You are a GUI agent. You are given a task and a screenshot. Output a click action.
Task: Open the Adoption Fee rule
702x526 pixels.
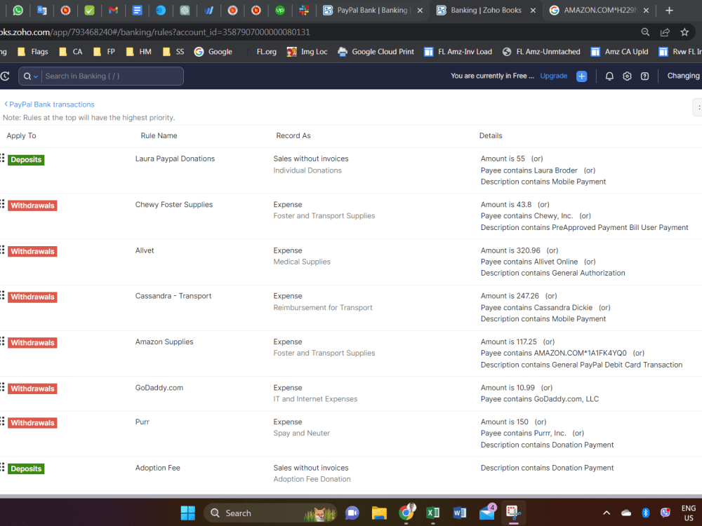[157, 468]
